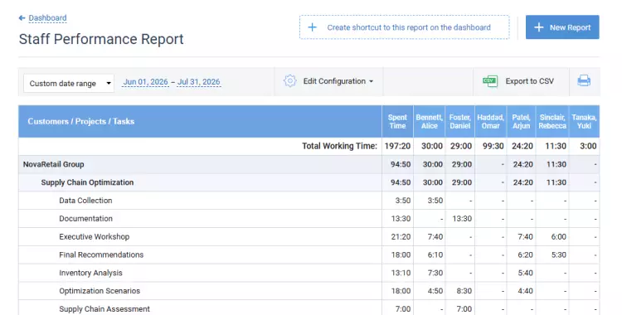Click Tanaka's total working time 3:00
The image size is (622, 315).
click(588, 146)
